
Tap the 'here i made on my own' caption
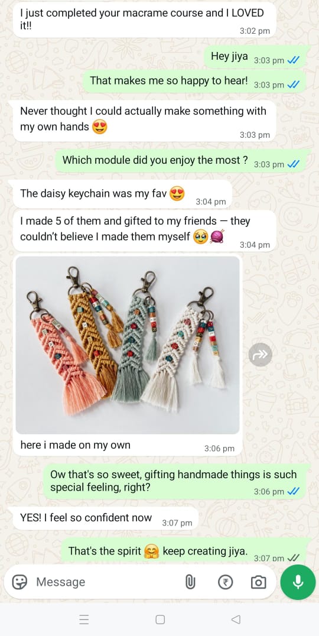click(x=76, y=445)
